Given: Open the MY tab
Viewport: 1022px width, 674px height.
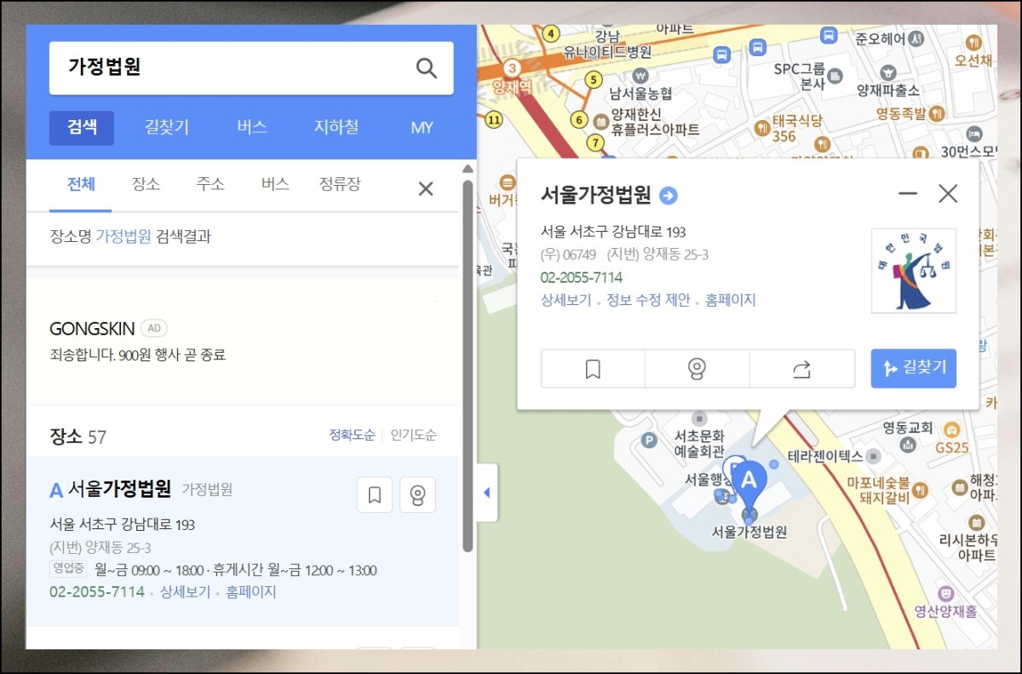Looking at the screenshot, I should (422, 128).
